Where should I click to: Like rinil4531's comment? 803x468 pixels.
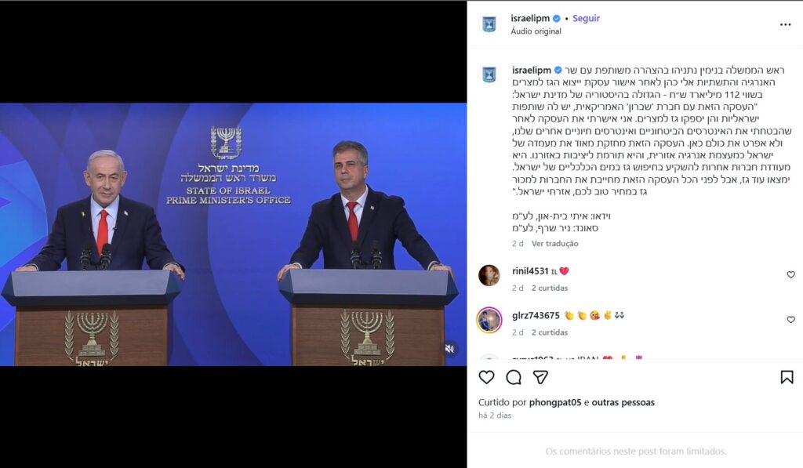coord(790,275)
